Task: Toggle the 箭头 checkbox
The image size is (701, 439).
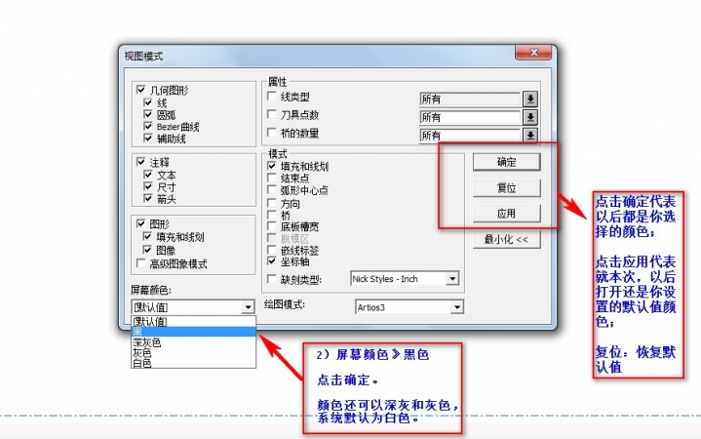Action: (148, 198)
